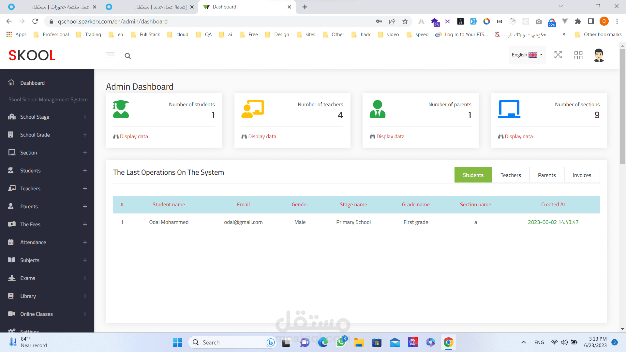Click the The Fees money icon
626x352 pixels.
[x=12, y=224]
